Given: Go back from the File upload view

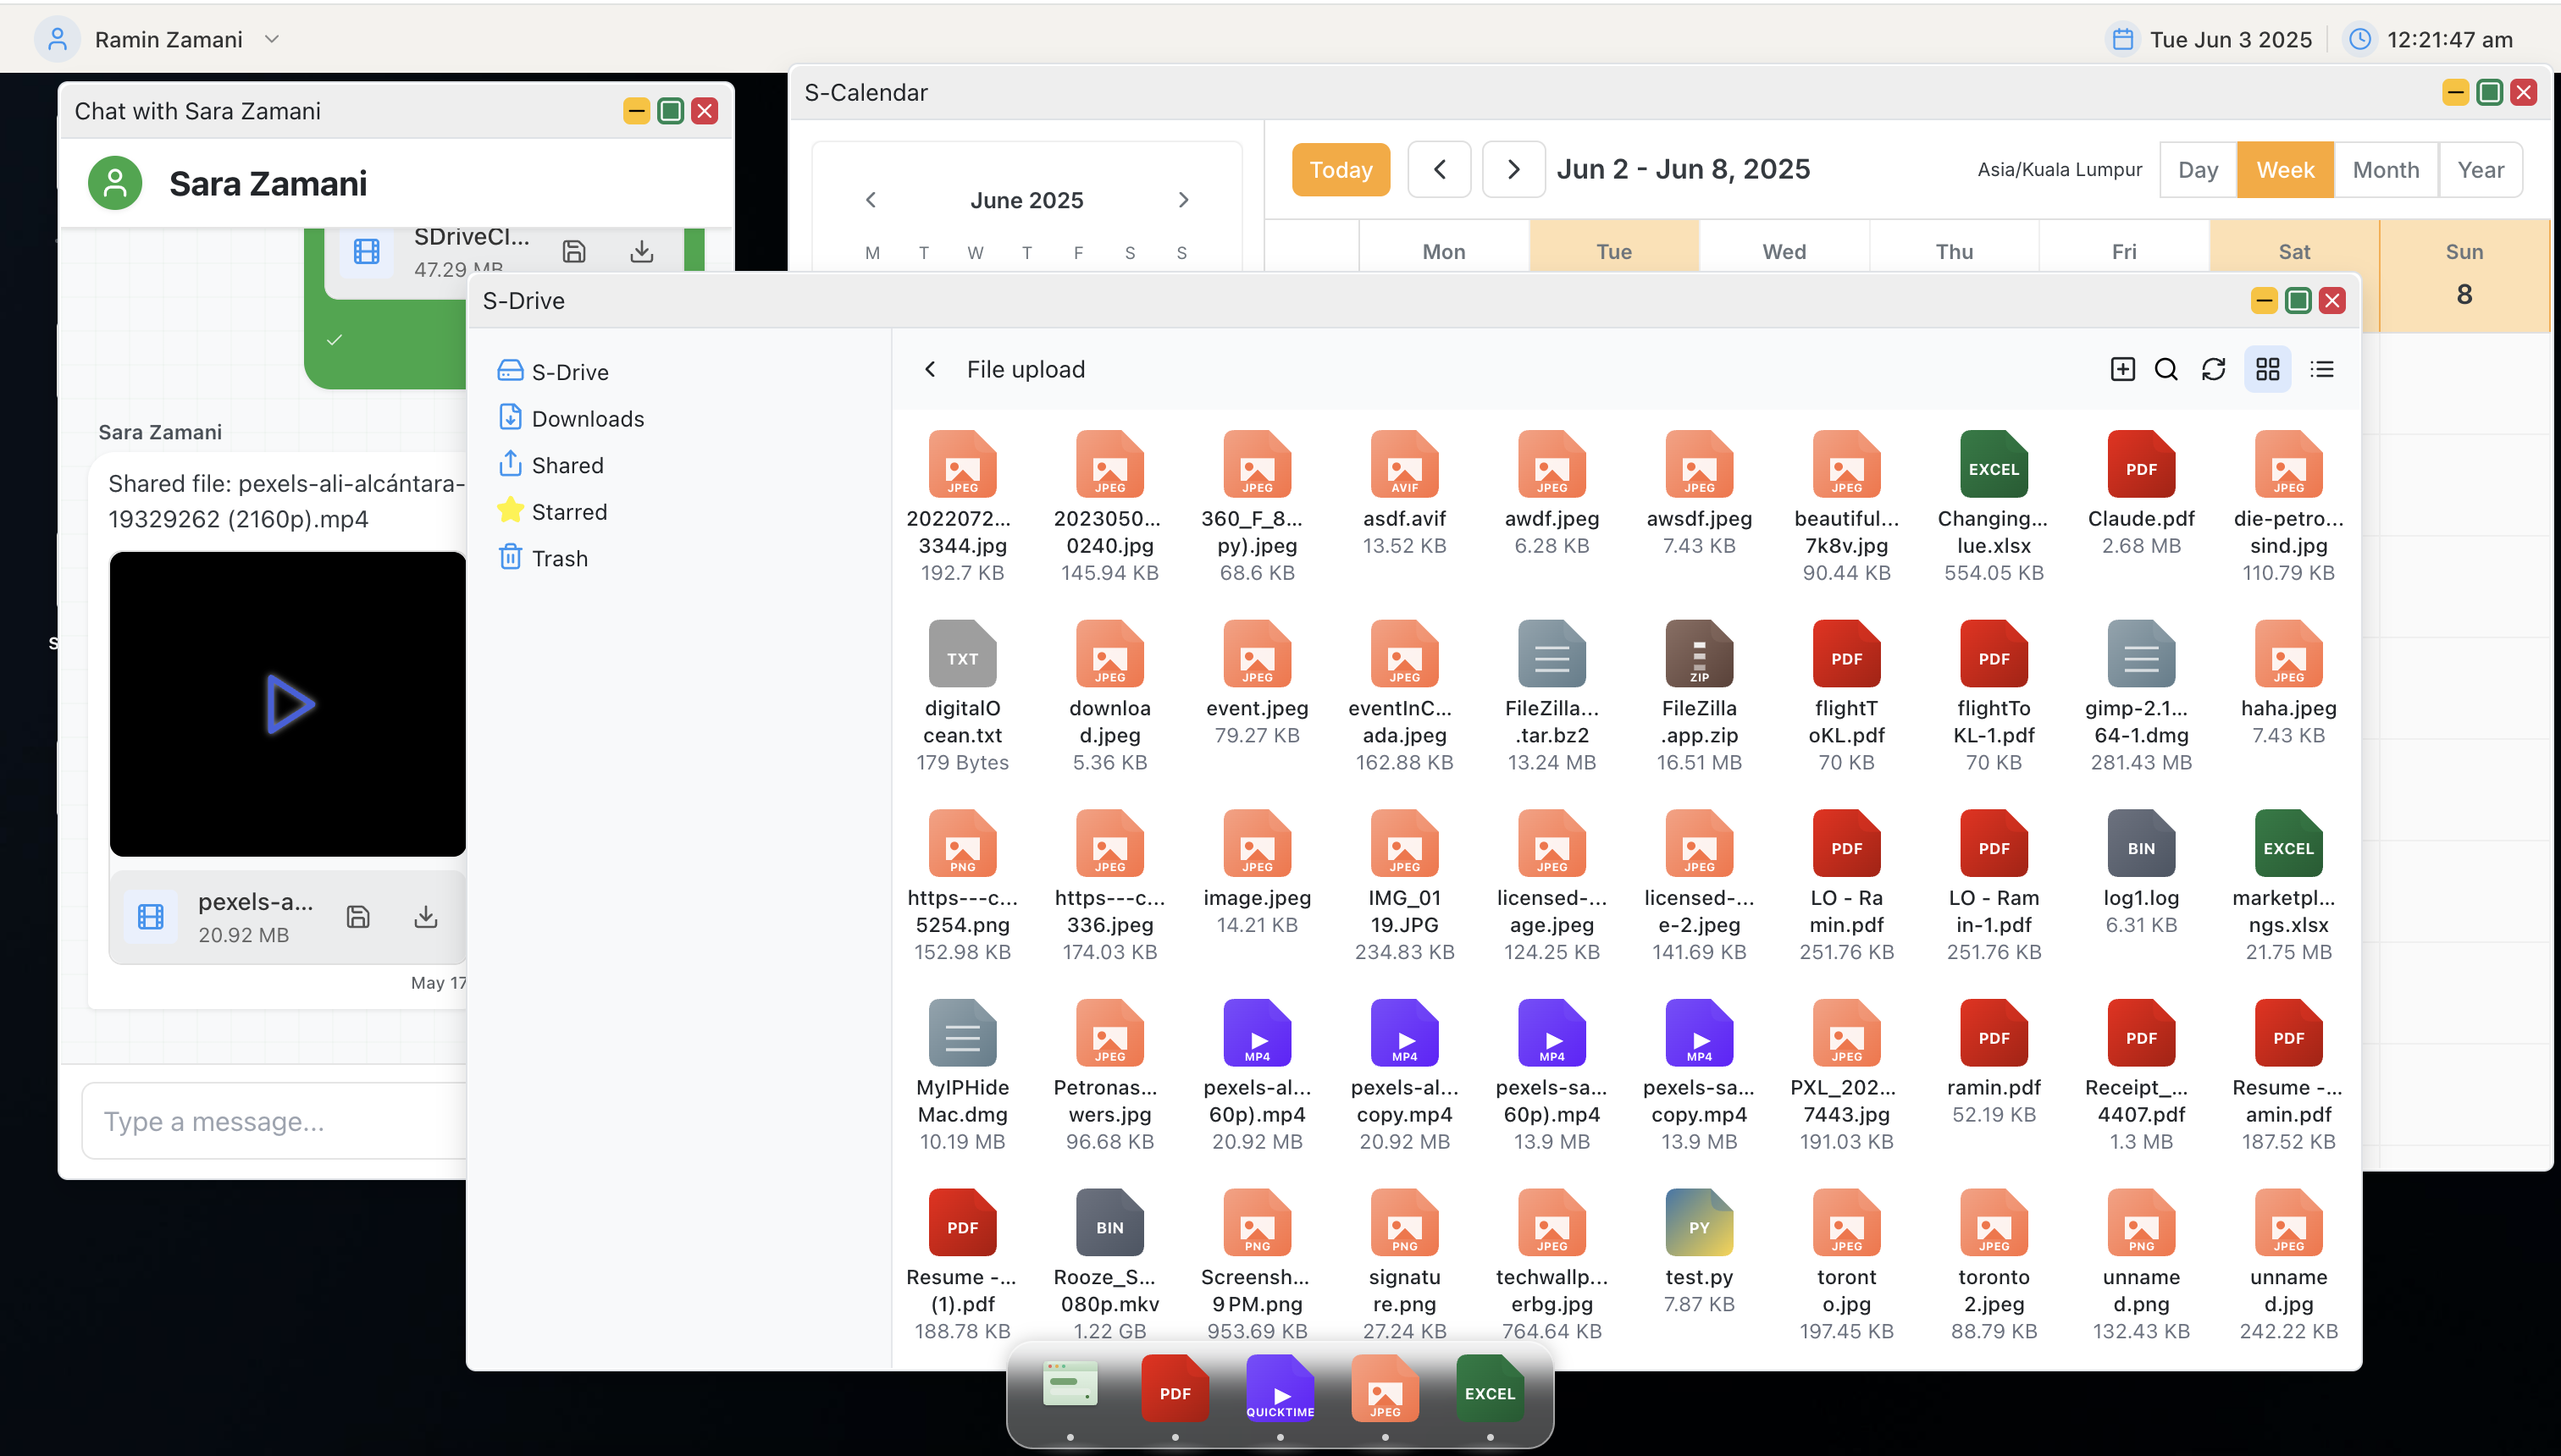Looking at the screenshot, I should (x=929, y=369).
